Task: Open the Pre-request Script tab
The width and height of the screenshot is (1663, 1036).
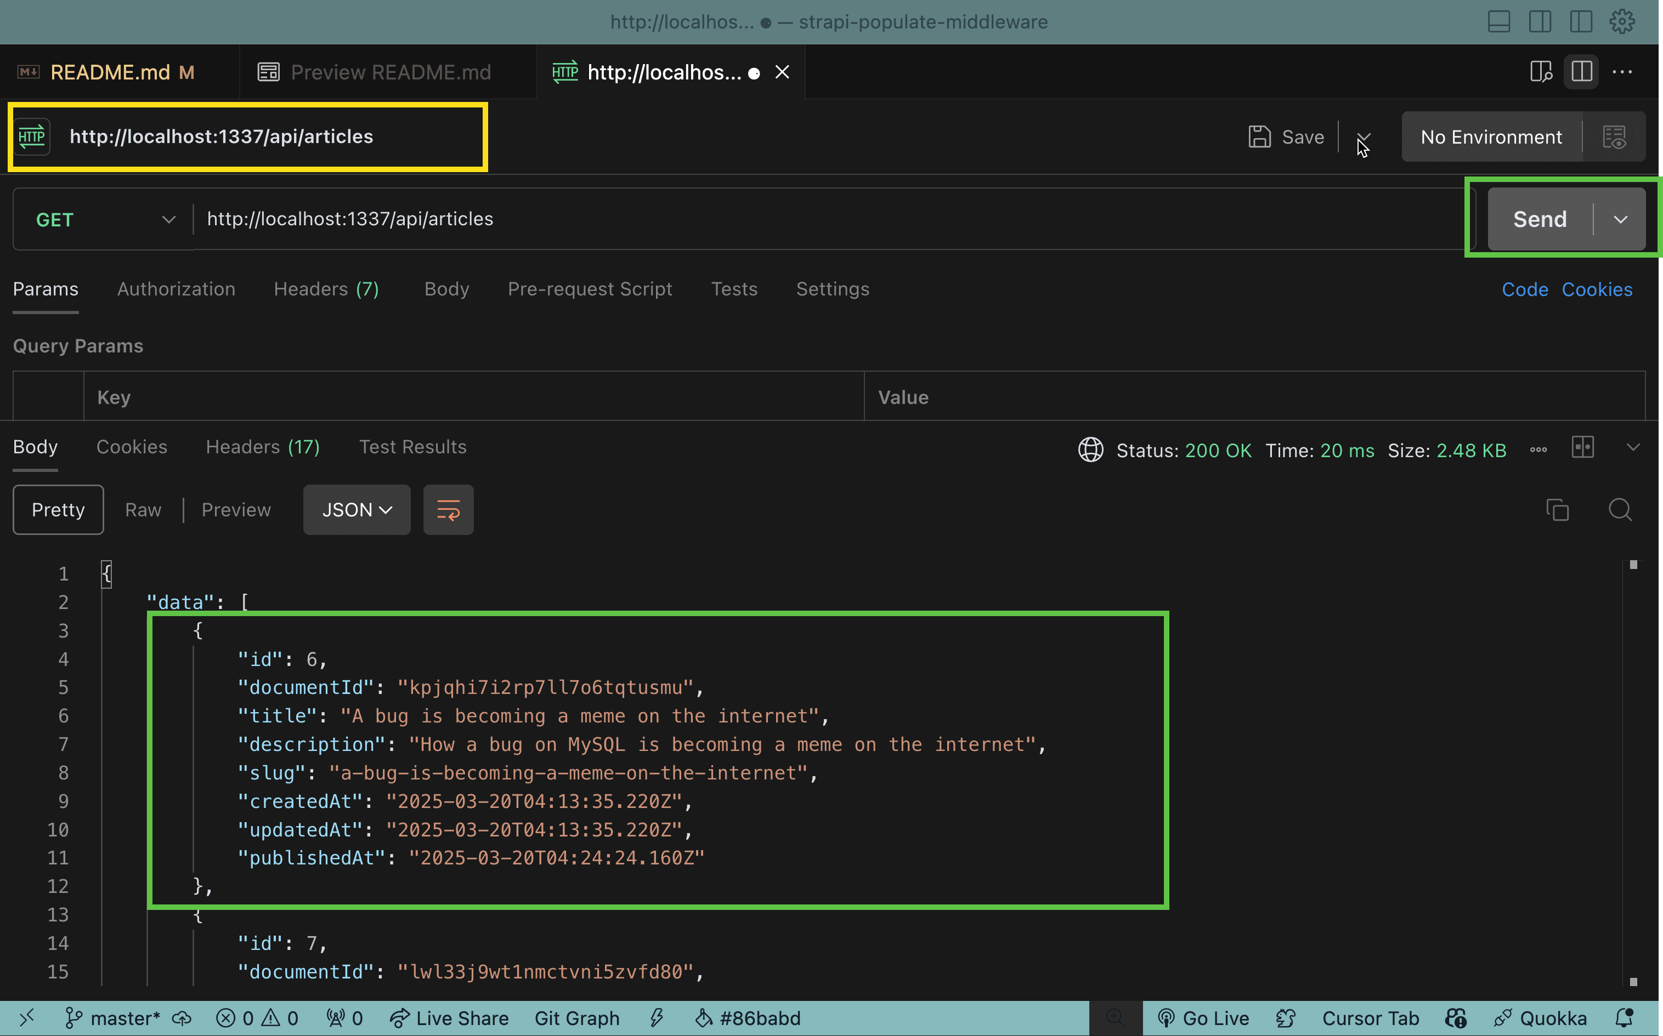Action: pyautogui.click(x=590, y=289)
